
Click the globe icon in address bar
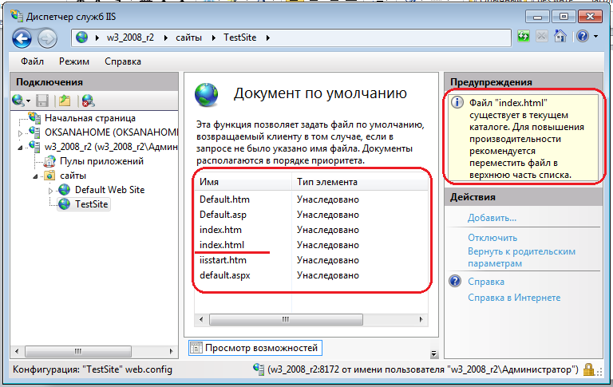81,38
